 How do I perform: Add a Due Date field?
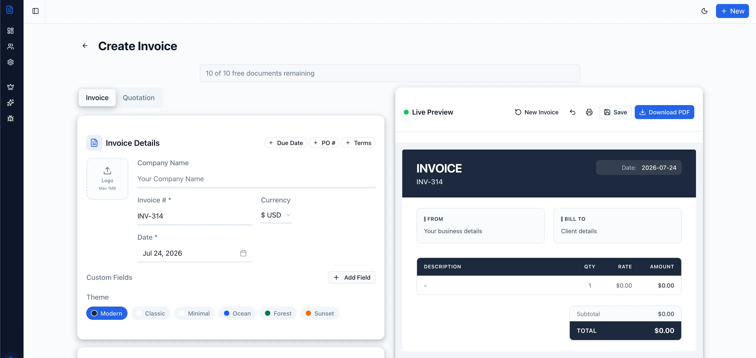click(285, 143)
